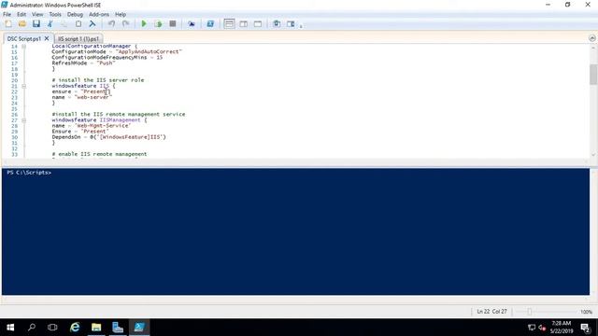Switch to DSC Script.ps1 tab
The height and width of the screenshot is (336, 598).
(23, 39)
